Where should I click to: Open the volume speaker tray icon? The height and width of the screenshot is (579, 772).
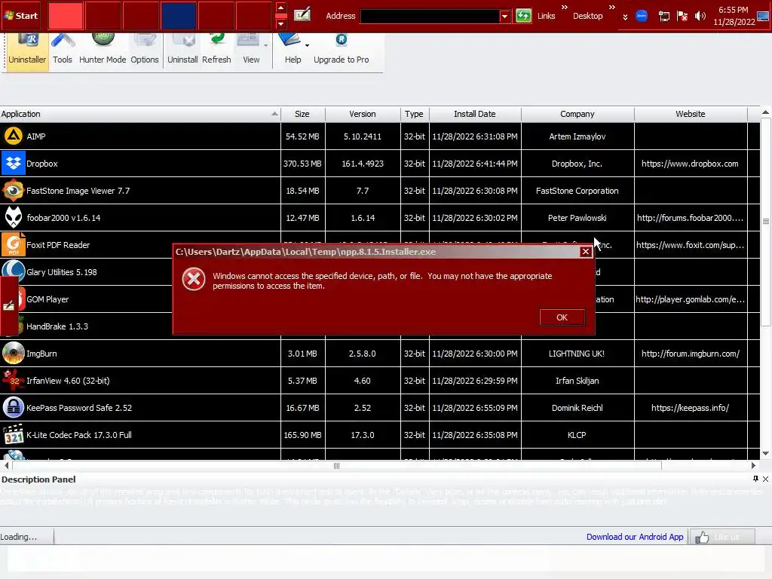(x=700, y=17)
